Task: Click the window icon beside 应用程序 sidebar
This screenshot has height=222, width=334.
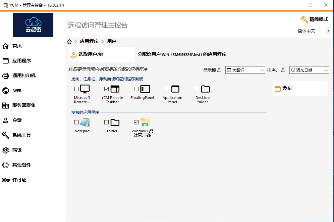Action: point(6,61)
